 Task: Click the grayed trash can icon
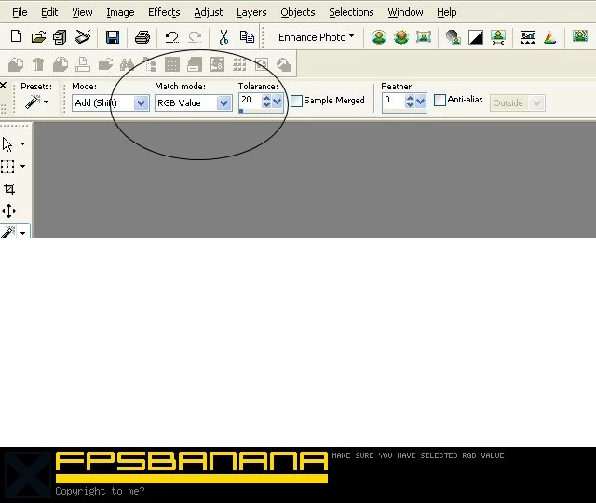pyautogui.click(x=38, y=64)
